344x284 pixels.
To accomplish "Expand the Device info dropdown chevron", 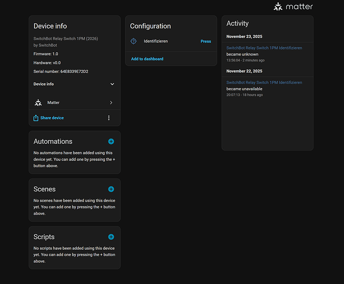I will (112, 84).
